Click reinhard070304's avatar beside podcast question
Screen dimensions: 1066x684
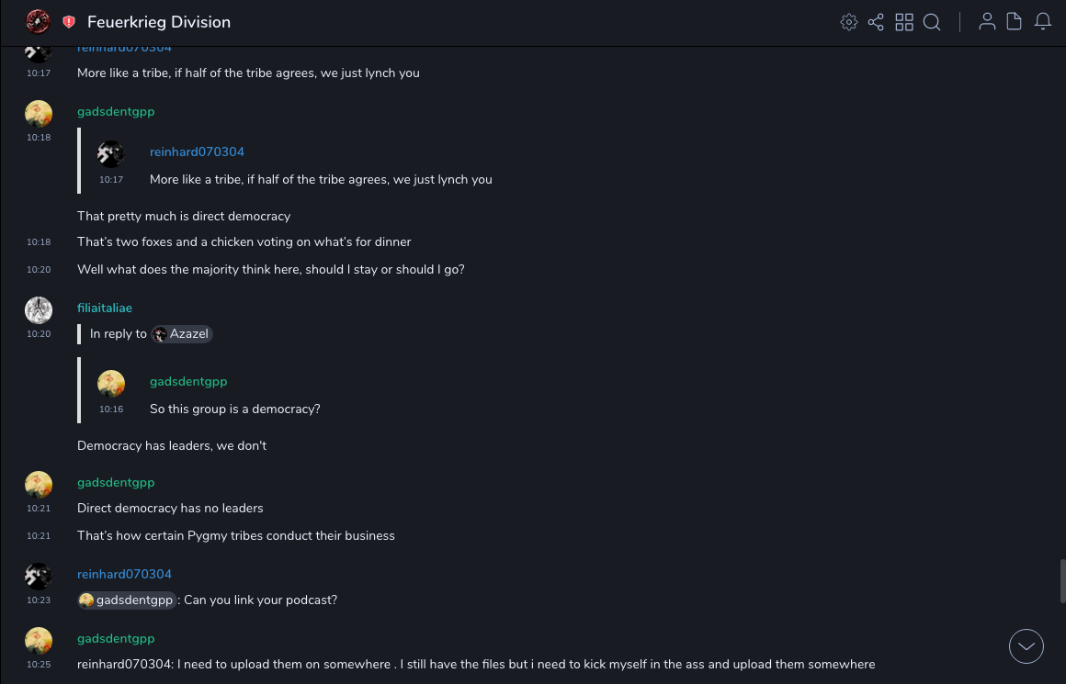pyautogui.click(x=39, y=577)
